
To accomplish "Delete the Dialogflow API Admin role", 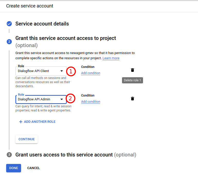I will pyautogui.click(x=132, y=99).
